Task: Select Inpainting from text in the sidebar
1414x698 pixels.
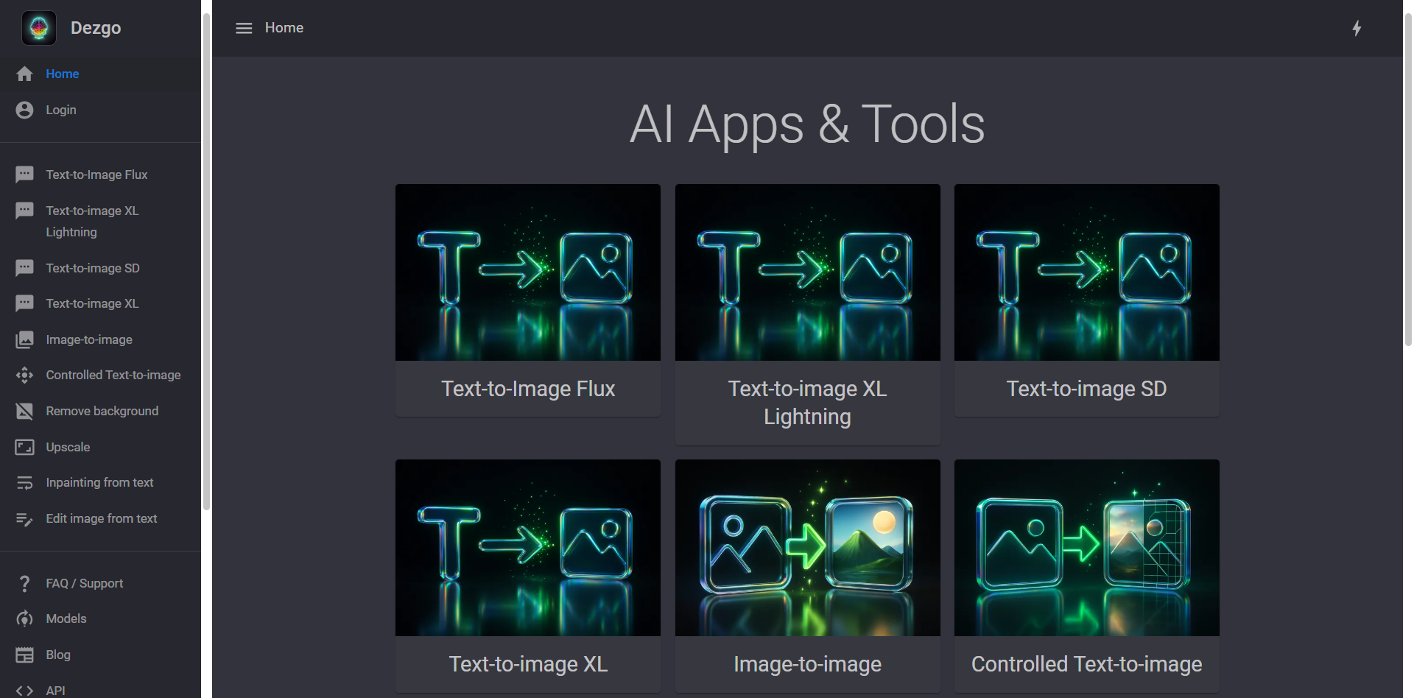Action: (x=99, y=482)
